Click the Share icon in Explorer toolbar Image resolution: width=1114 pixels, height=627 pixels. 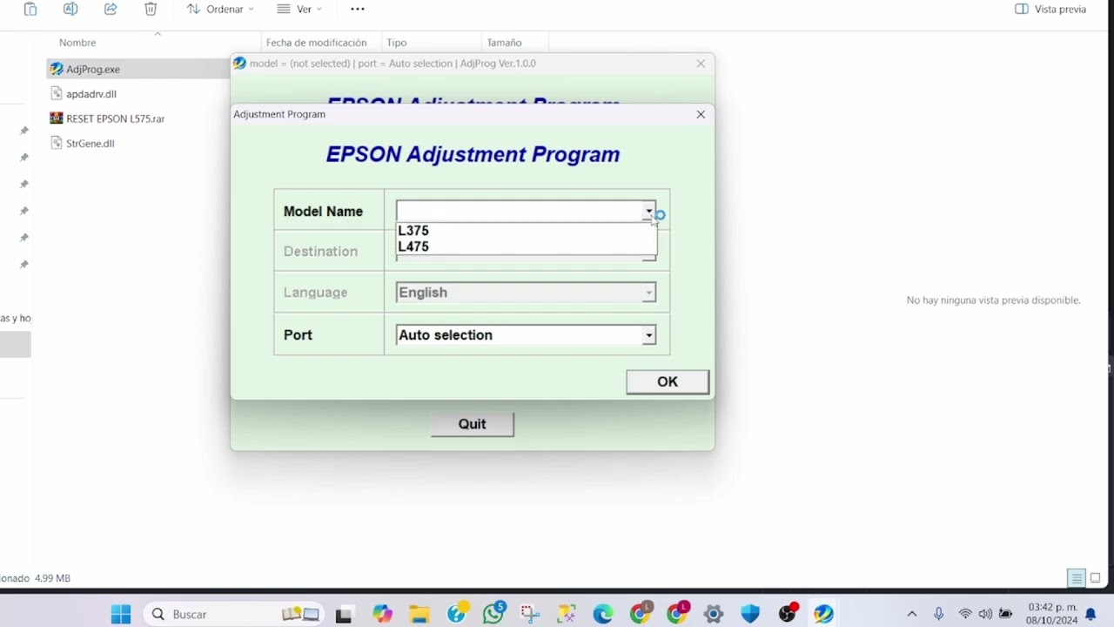pyautogui.click(x=111, y=10)
